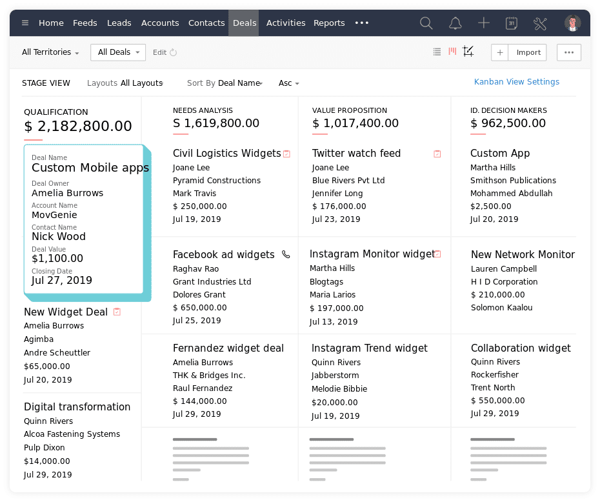Screen dimensions: 600x502
Task: Click the meeting icon on New Widget Deal
Action: click(x=117, y=312)
